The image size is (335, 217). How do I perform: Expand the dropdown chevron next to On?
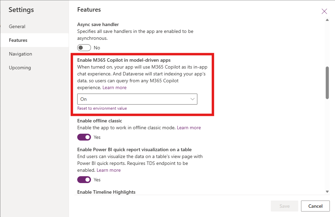pos(192,99)
